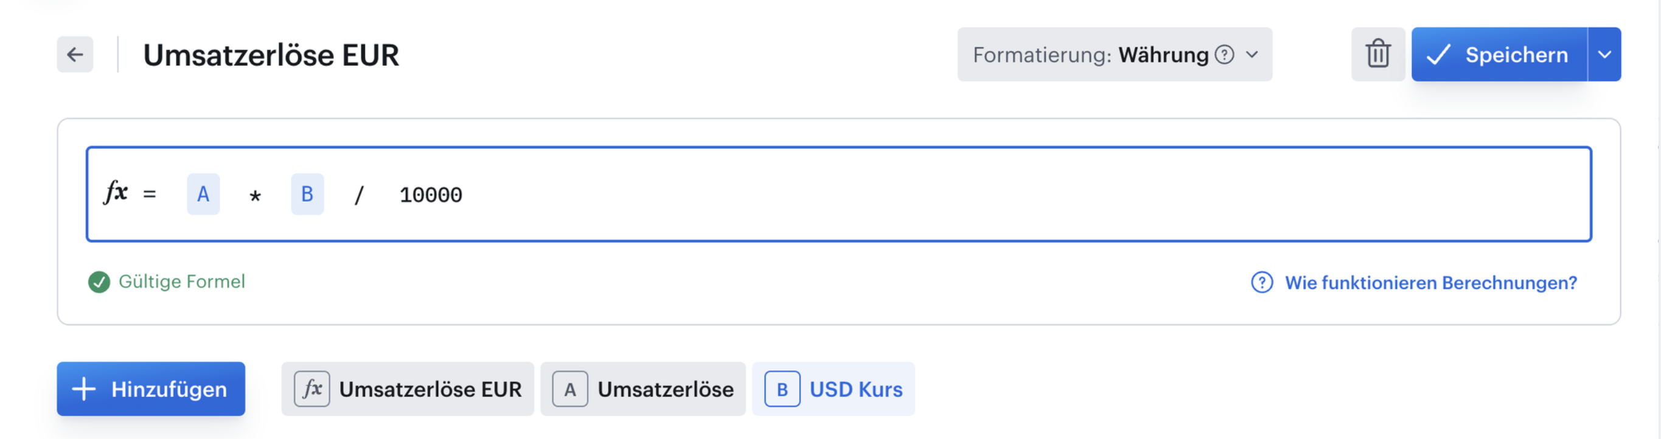
Task: Click the Hinzufügen button
Action: pos(151,389)
